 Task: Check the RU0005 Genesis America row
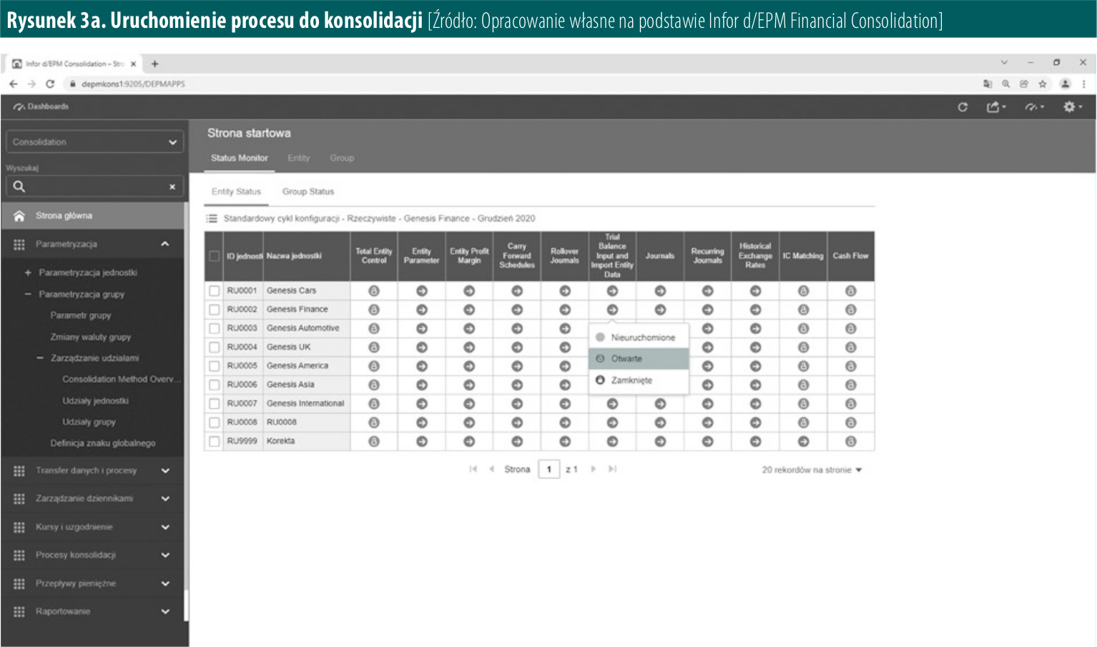coord(214,366)
